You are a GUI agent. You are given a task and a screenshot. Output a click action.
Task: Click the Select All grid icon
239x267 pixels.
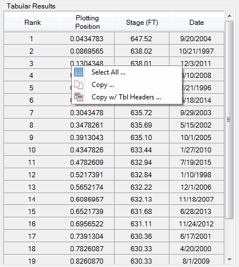point(79,72)
